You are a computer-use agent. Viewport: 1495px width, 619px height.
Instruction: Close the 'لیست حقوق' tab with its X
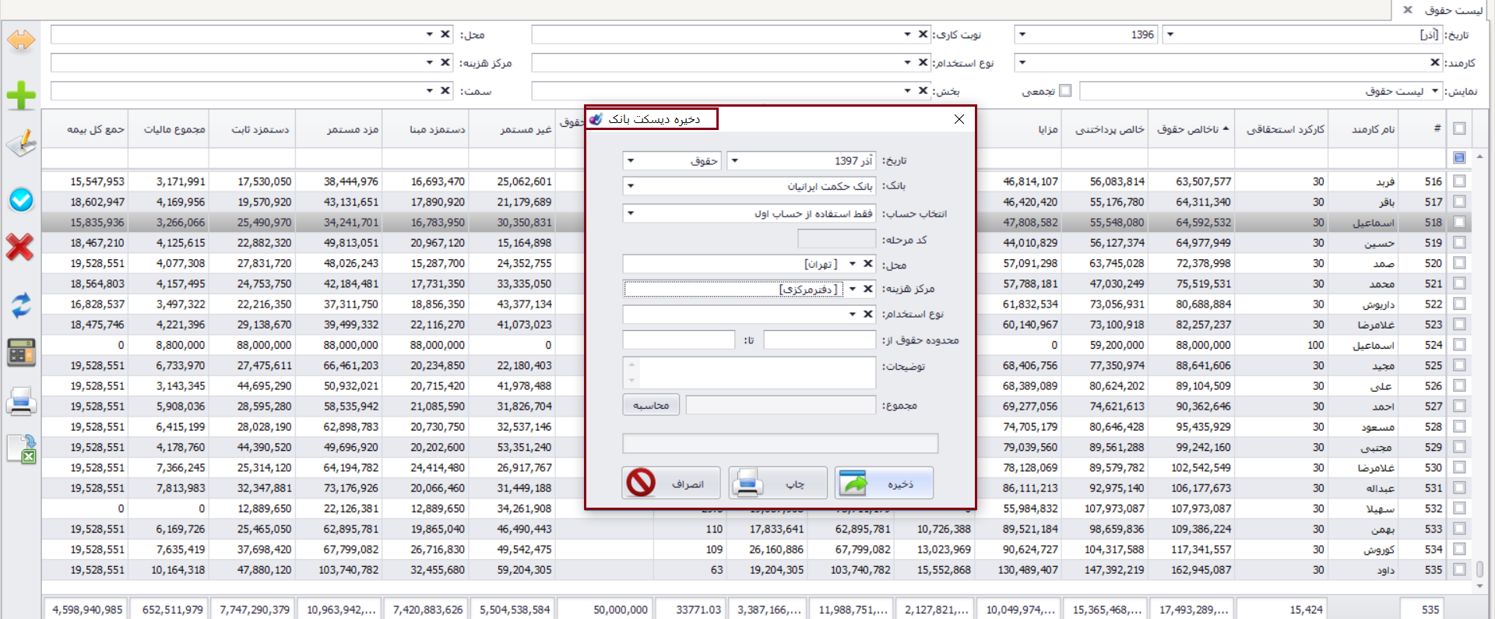point(1408,9)
